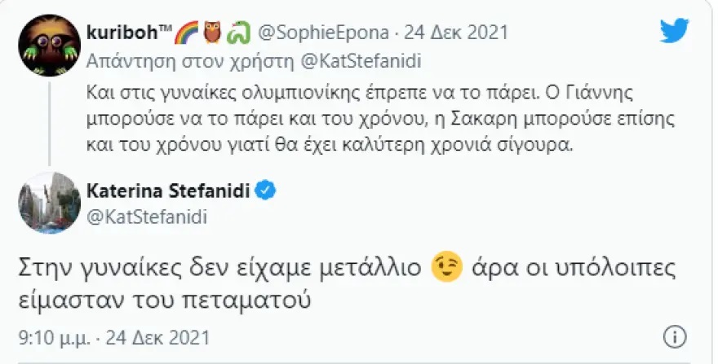Click Katerina Stefanidi's blue verified badge
The width and height of the screenshot is (718, 364).
pos(266,191)
